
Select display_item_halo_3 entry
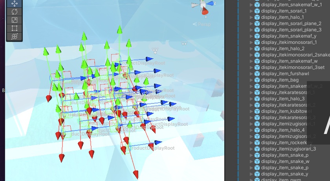[x=282, y=99]
